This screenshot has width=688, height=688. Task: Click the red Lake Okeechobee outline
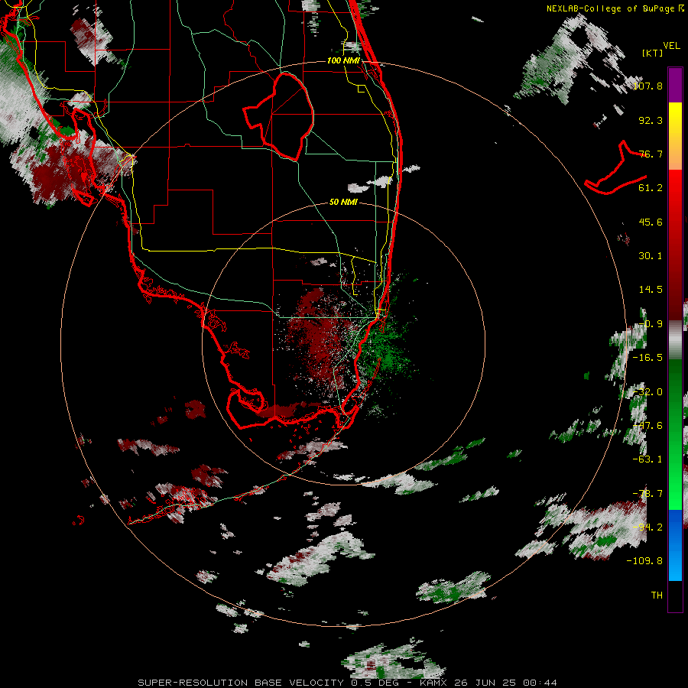pos(278,116)
